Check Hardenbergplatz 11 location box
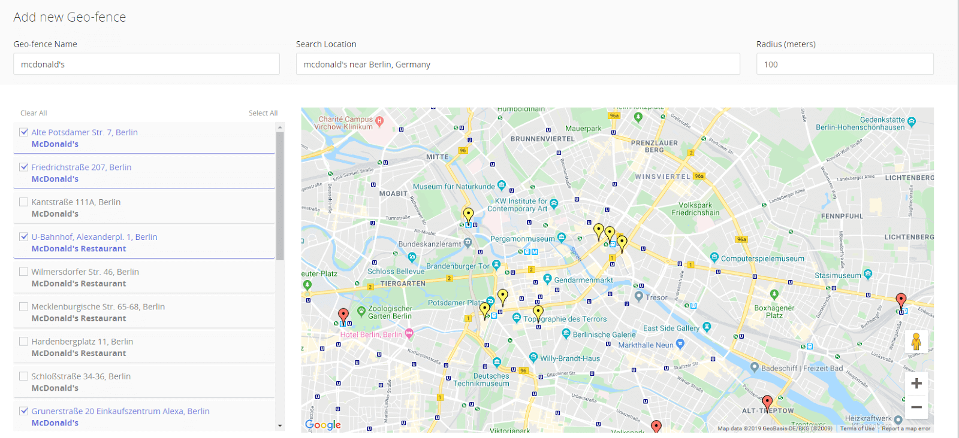959x438 pixels. click(x=24, y=341)
